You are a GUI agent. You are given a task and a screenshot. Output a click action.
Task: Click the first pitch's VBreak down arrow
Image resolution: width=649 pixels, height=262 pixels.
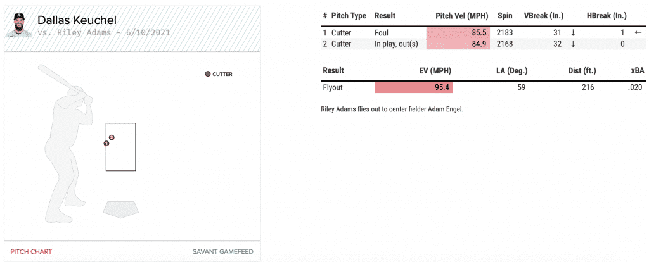click(x=573, y=32)
